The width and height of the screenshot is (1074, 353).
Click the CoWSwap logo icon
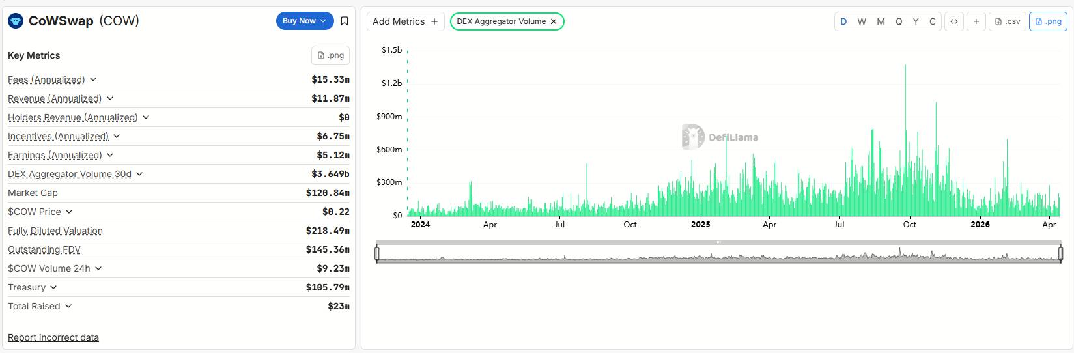pyautogui.click(x=16, y=21)
